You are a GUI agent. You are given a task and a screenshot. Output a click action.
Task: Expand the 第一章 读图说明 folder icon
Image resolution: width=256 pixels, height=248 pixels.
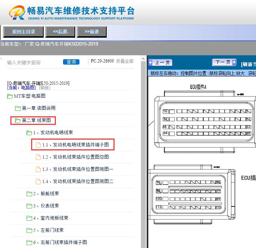pos(18,108)
